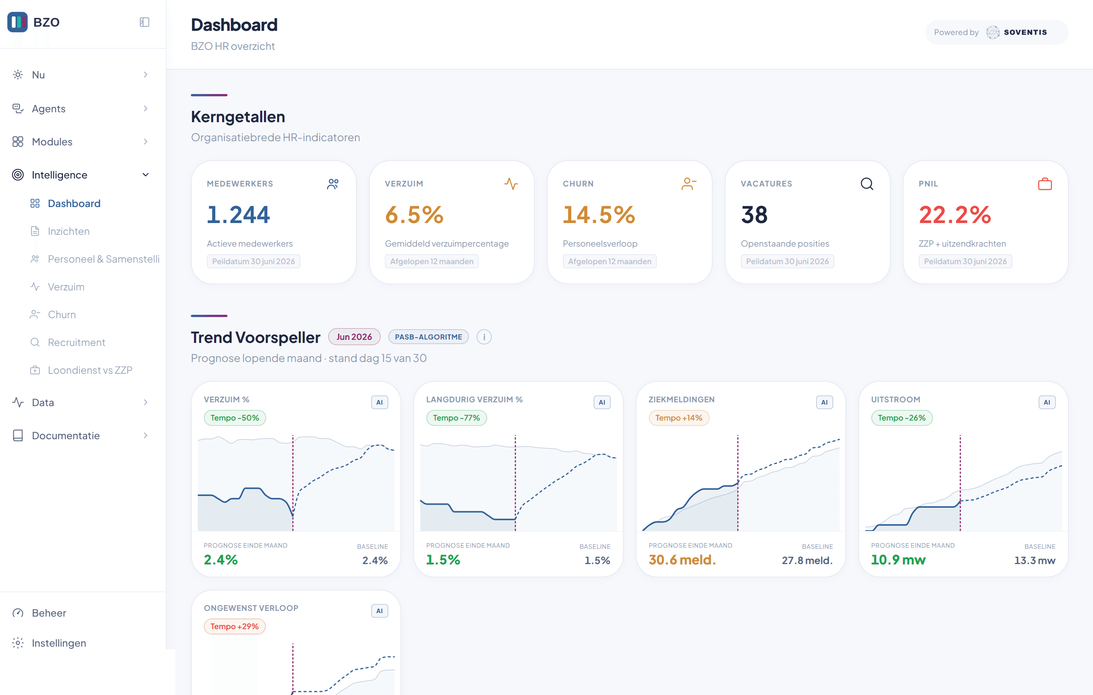Expand the Nu menu chevron
Screen dimensions: 1093x695
click(x=146, y=75)
